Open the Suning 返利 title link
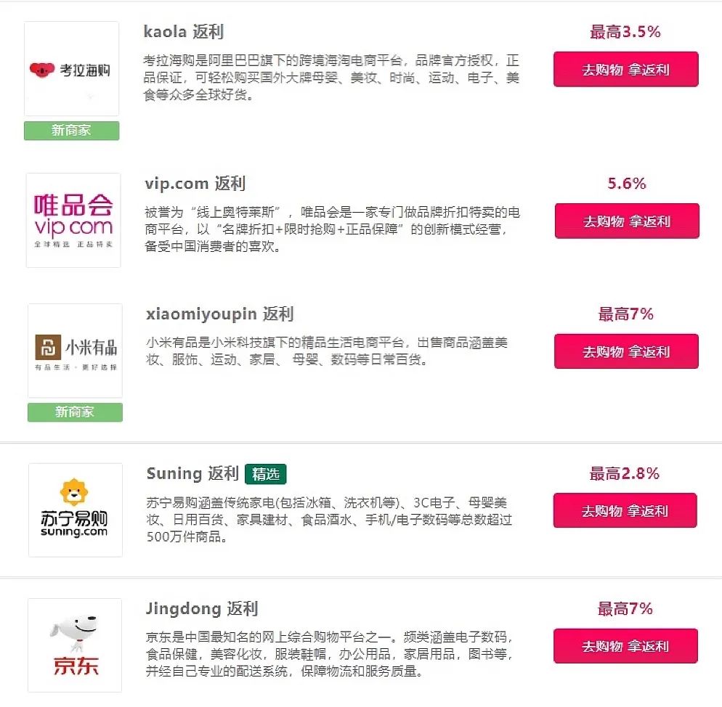The width and height of the screenshot is (722, 707). pos(192,473)
